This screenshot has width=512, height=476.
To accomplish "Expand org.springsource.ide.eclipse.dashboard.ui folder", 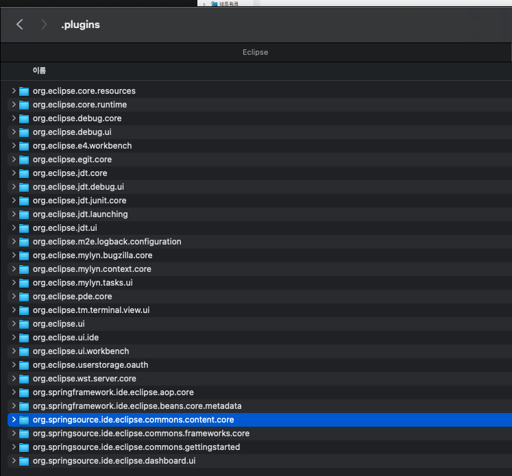I will pos(14,461).
